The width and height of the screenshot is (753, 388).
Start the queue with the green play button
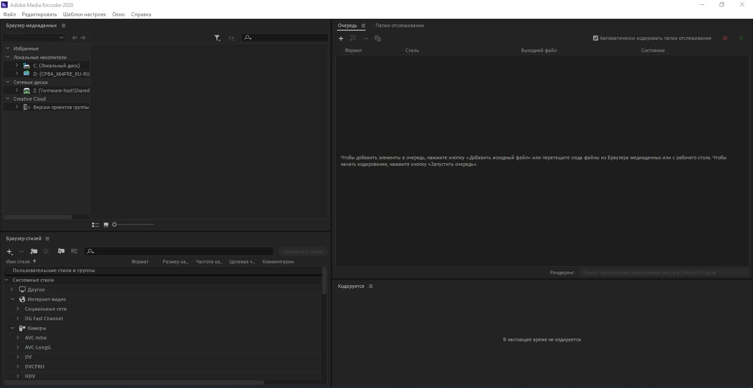point(741,38)
